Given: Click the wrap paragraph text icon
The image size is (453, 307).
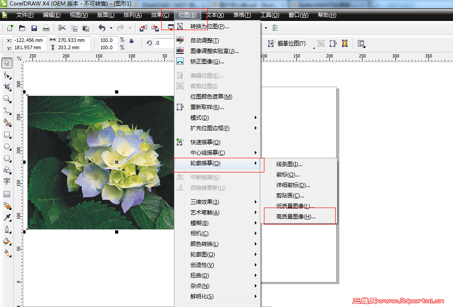Looking at the screenshot, I should (361, 44).
